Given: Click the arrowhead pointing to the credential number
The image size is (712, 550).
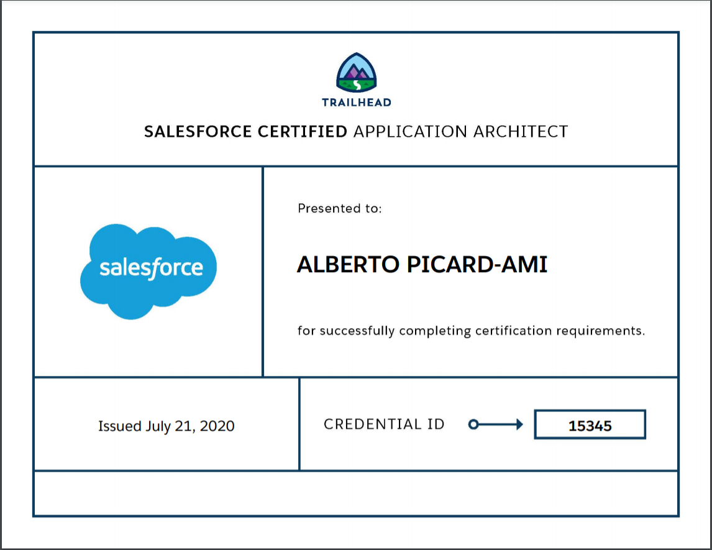Looking at the screenshot, I should [x=517, y=424].
